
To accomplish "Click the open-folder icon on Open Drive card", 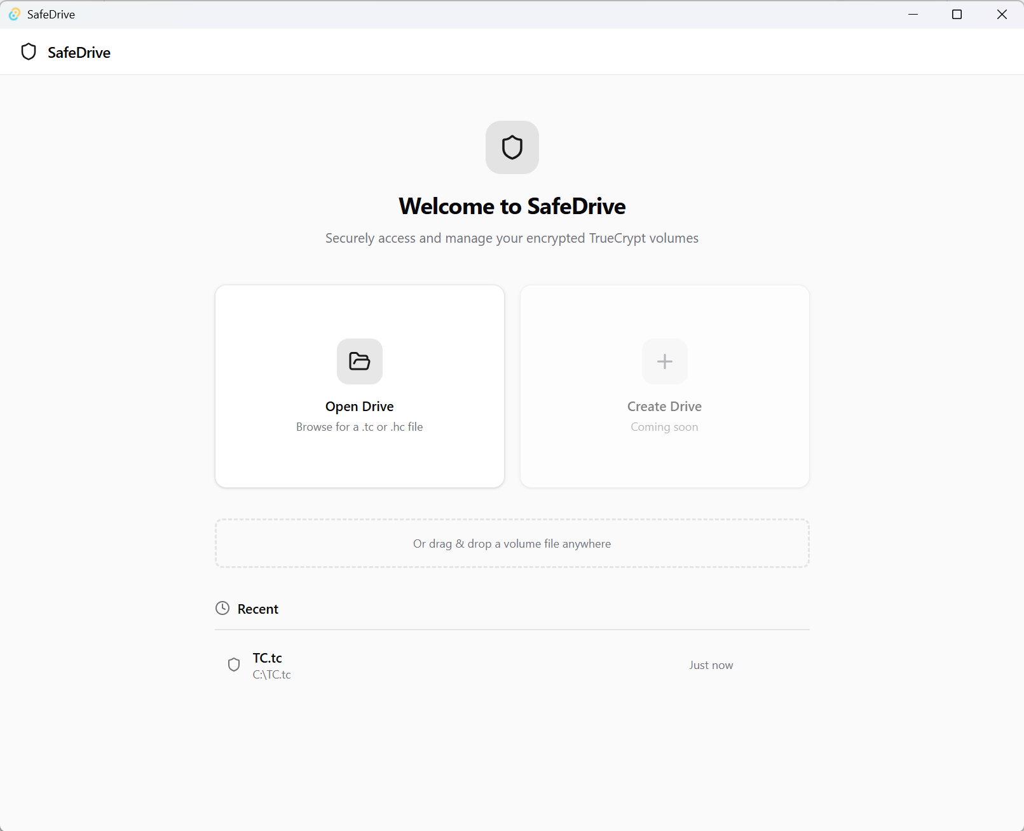I will pos(360,361).
